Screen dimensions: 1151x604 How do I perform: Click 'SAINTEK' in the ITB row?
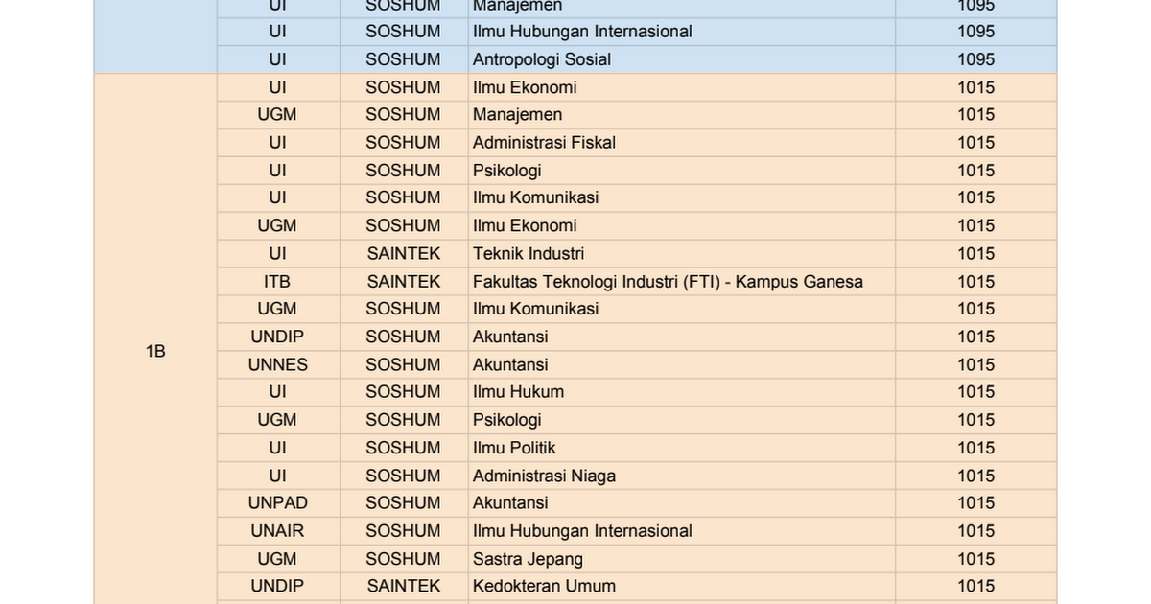tap(404, 281)
